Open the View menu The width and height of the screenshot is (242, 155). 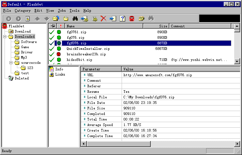[50, 11]
